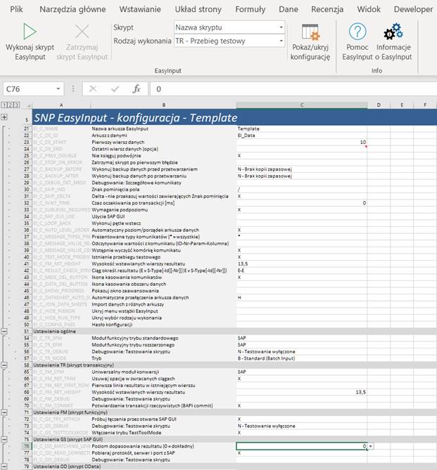
Task: Show outline level 1
Action: click(x=4, y=105)
